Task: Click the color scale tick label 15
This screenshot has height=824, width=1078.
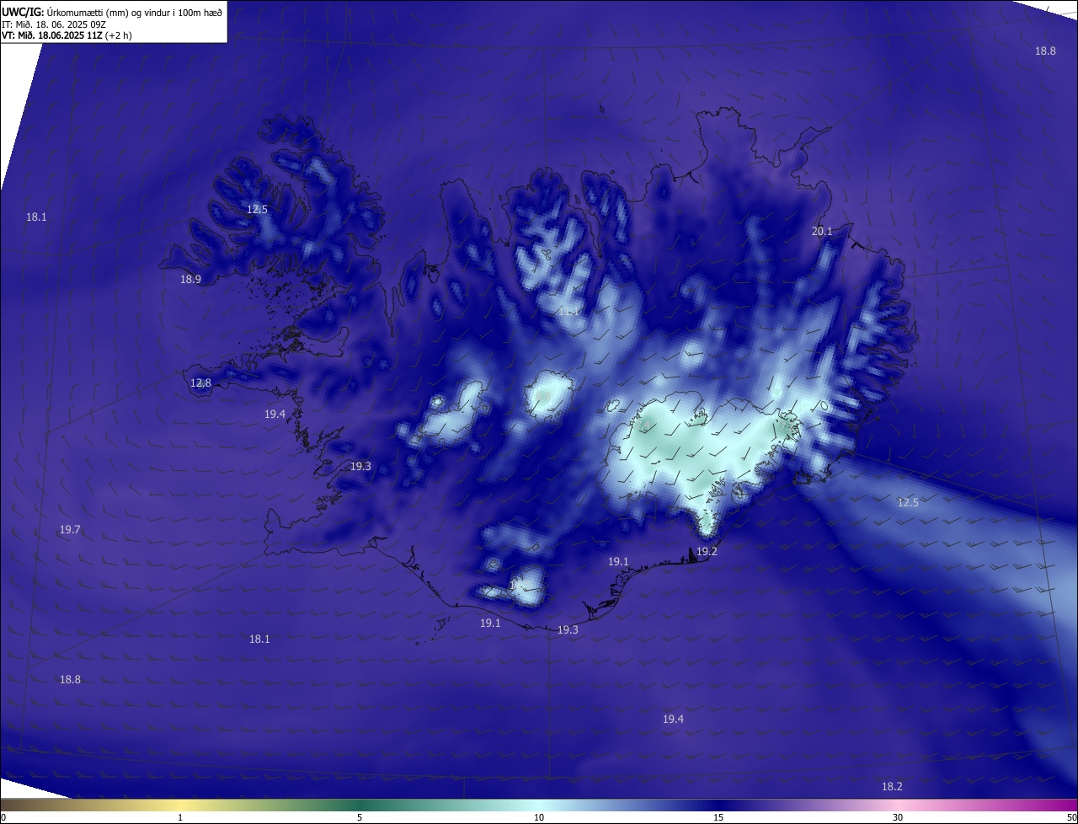Action: coord(718,817)
